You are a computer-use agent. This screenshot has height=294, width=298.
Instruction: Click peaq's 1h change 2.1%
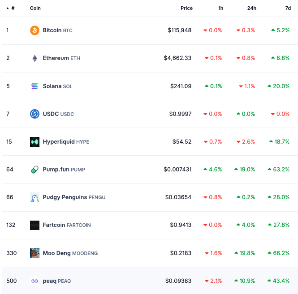pyautogui.click(x=213, y=281)
